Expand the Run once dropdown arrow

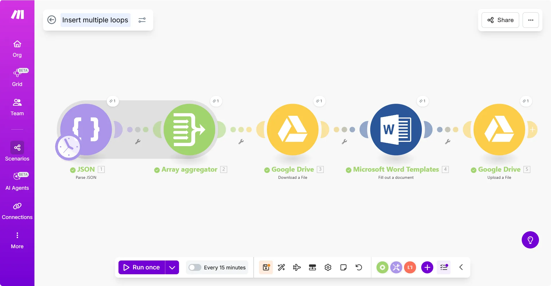[172, 267]
